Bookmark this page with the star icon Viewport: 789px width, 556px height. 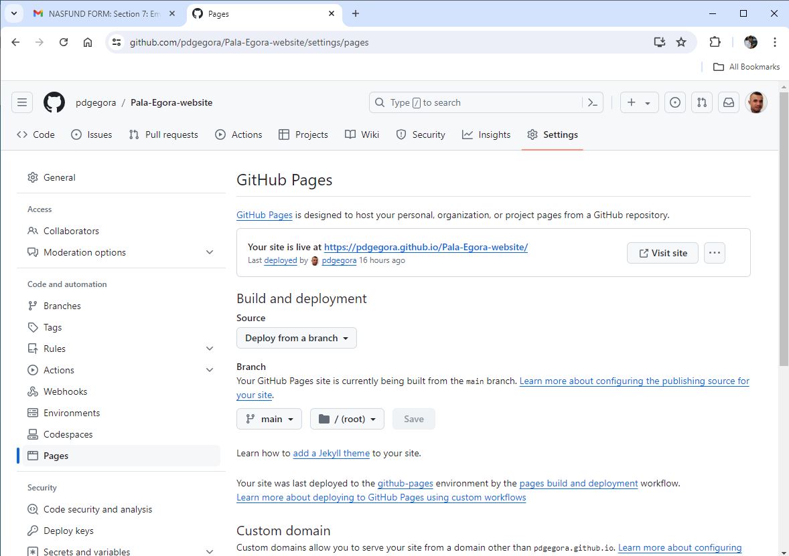tap(680, 42)
